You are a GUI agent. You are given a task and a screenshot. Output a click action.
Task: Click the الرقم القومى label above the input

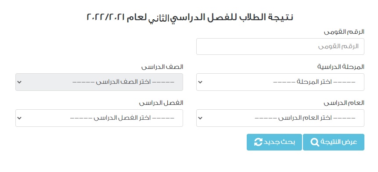[x=344, y=32]
